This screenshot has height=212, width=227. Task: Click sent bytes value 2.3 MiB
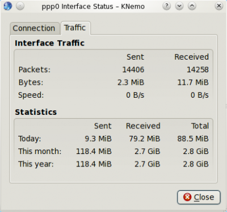pyautogui.click(x=131, y=82)
